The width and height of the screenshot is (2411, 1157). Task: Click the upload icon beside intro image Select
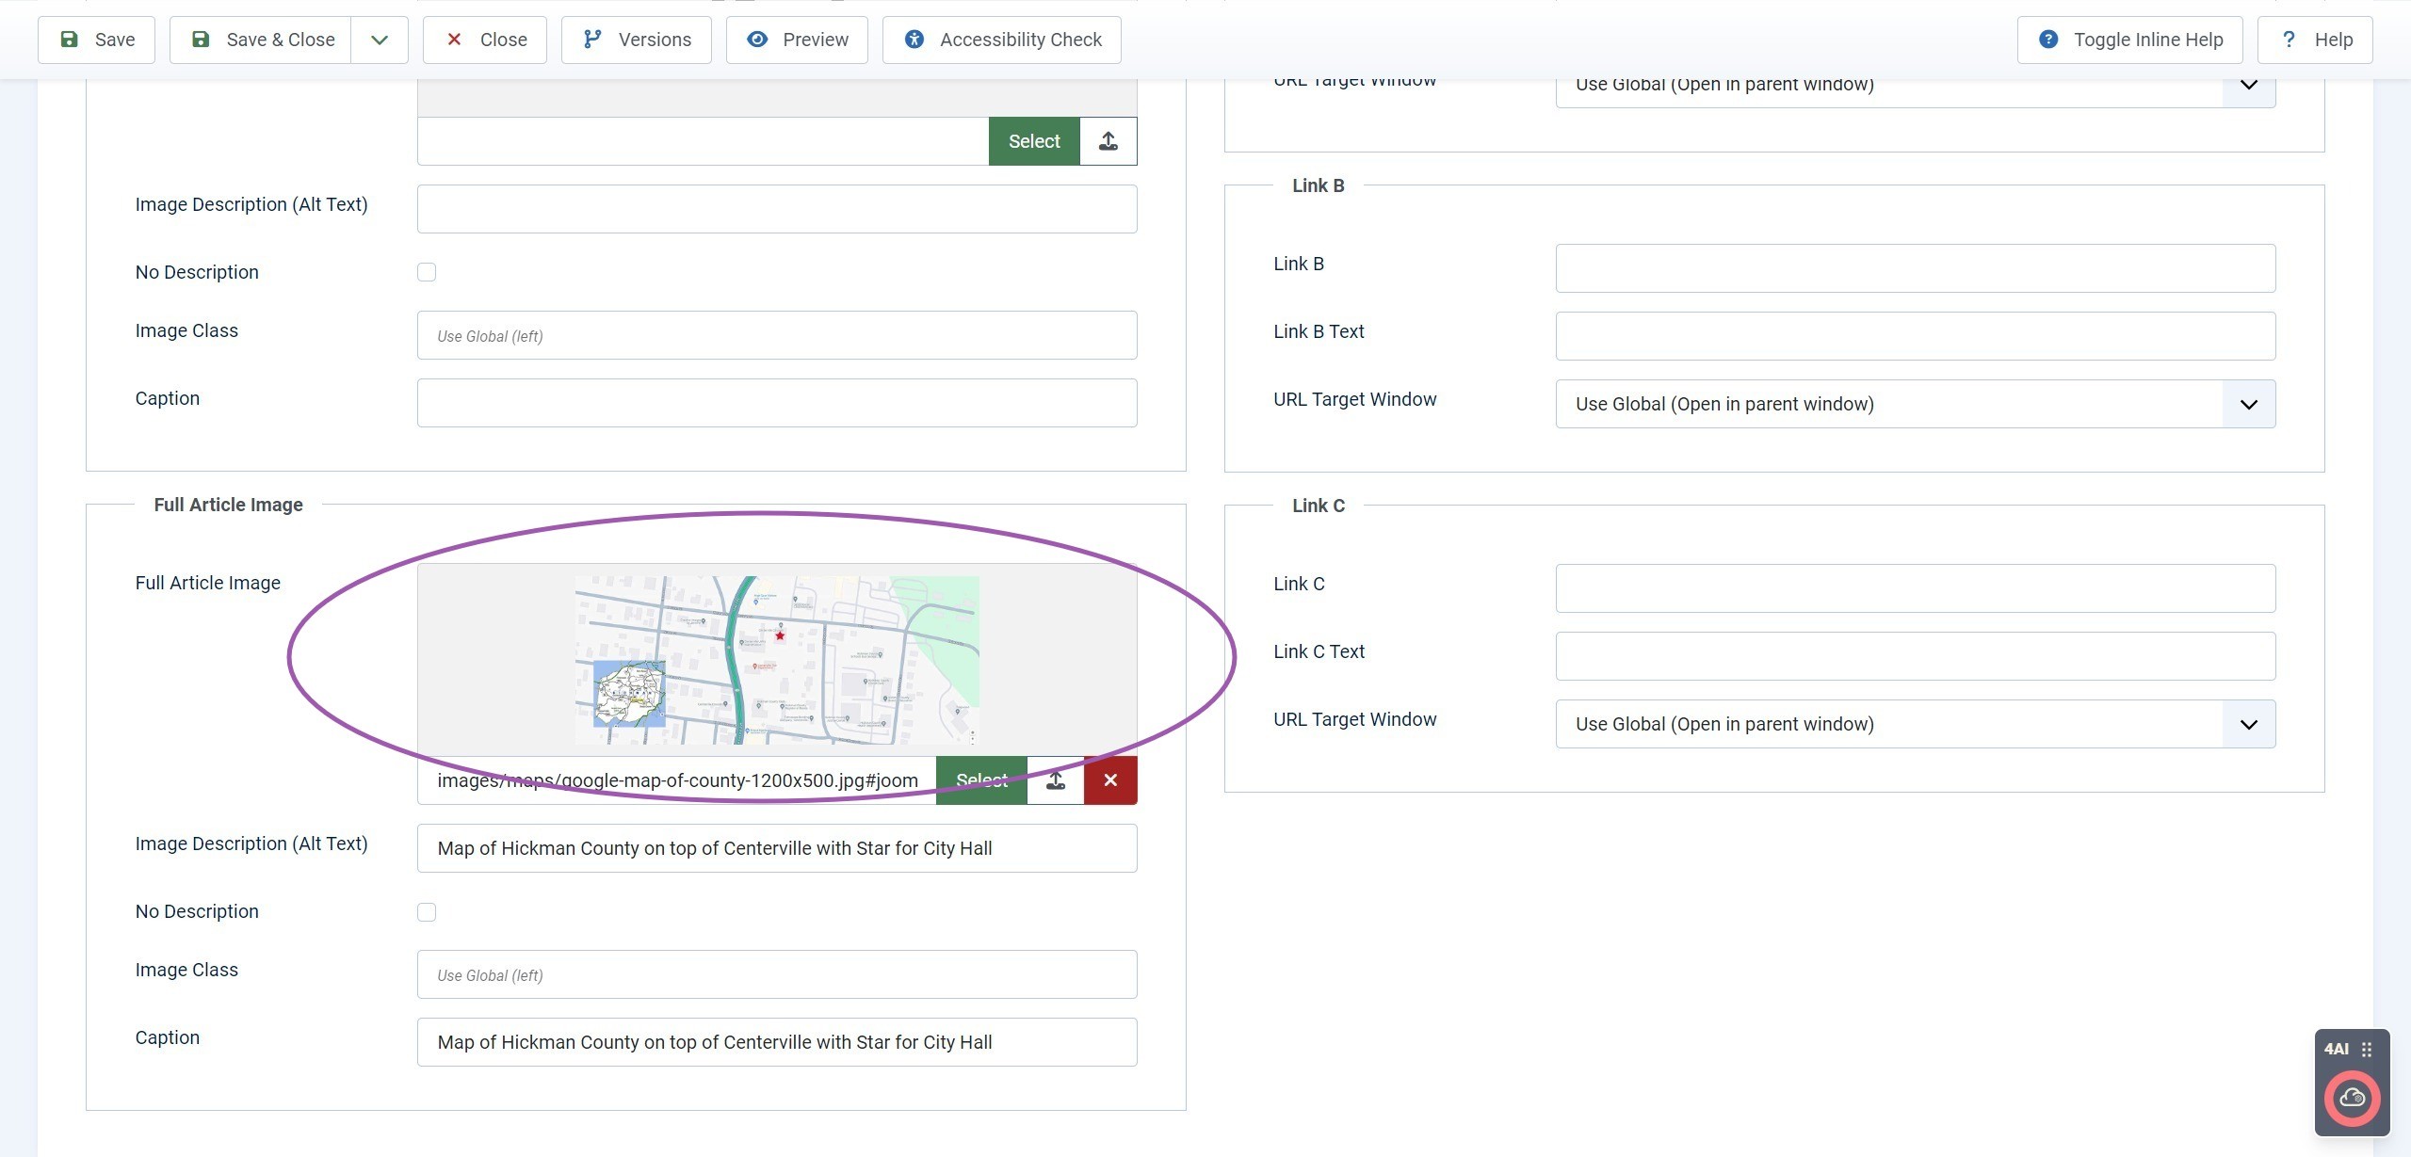point(1108,141)
